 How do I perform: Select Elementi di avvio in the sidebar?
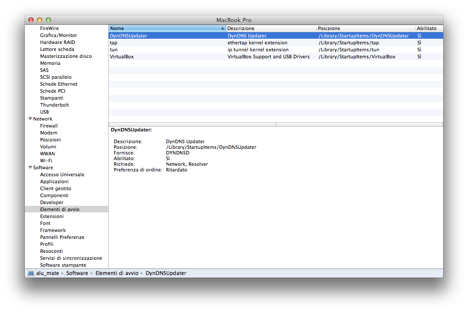67,209
